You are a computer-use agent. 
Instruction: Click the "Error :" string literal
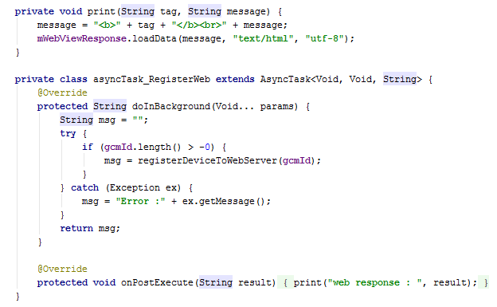pos(140,201)
